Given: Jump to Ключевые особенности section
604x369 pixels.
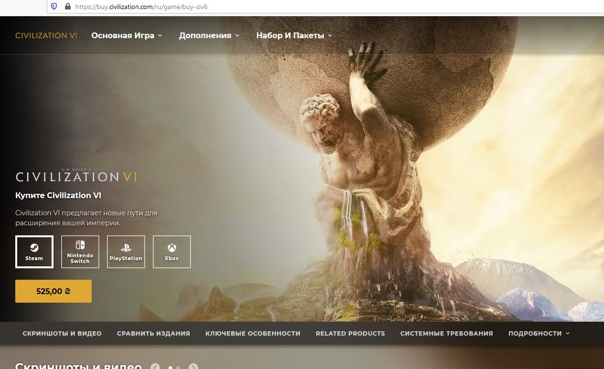Looking at the screenshot, I should (x=253, y=334).
